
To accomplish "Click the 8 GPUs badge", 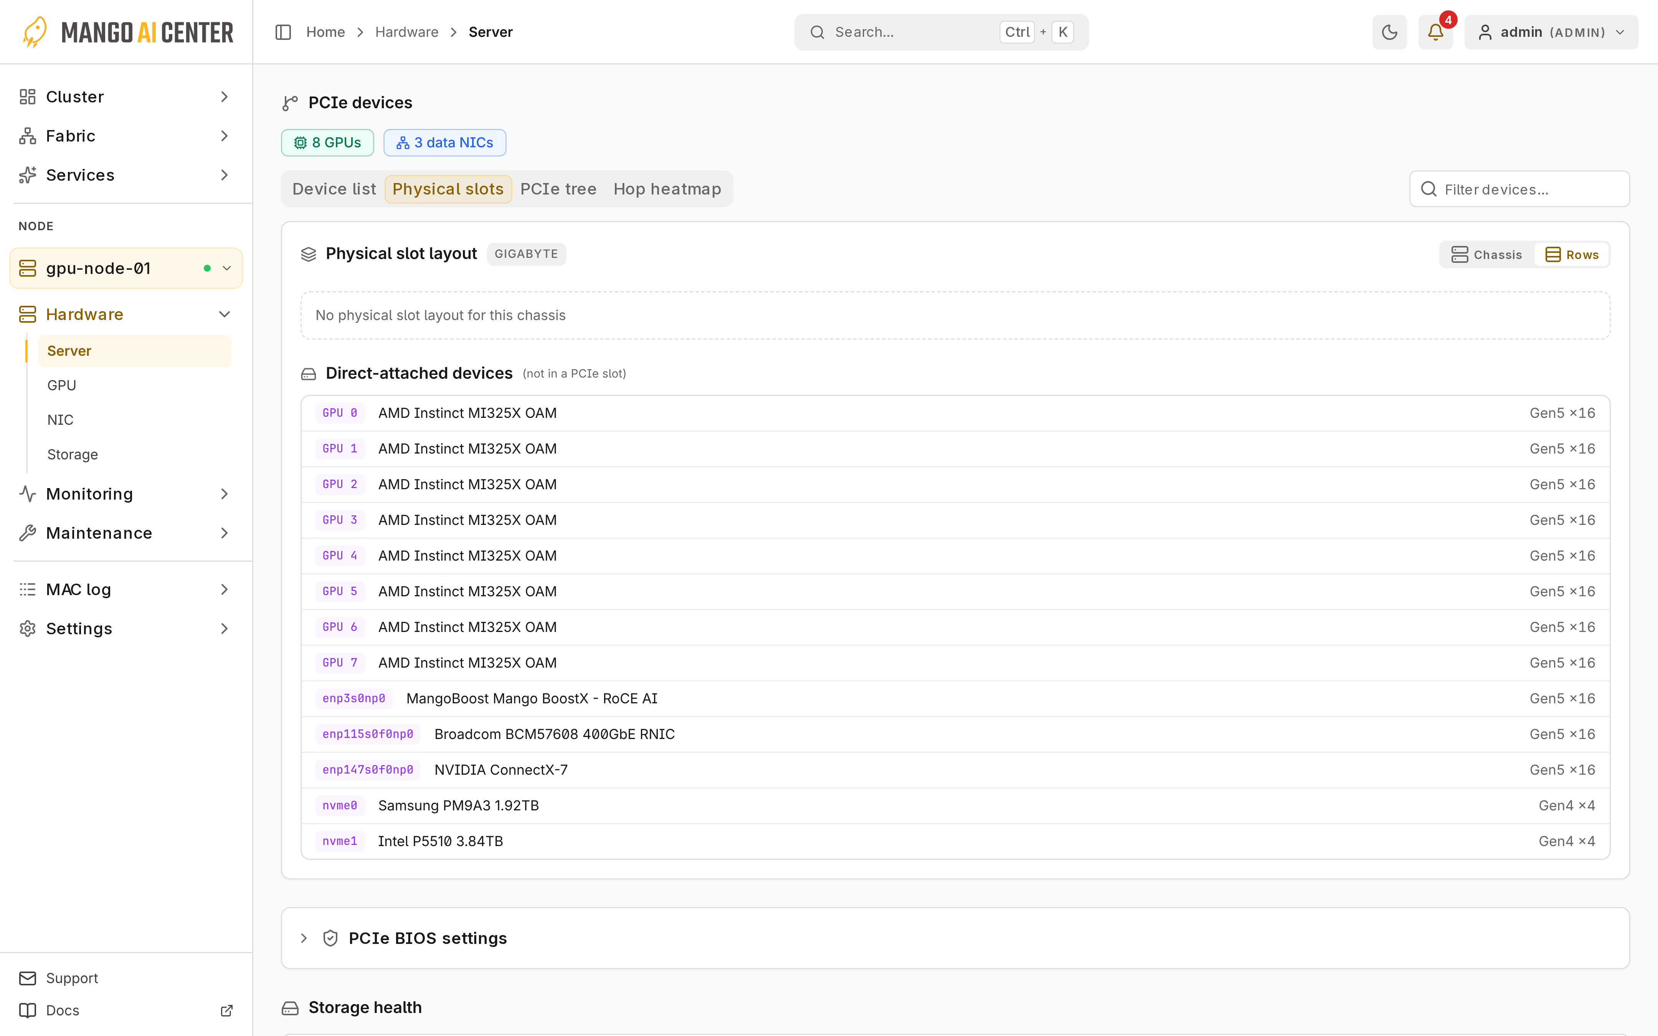I will click(x=327, y=142).
